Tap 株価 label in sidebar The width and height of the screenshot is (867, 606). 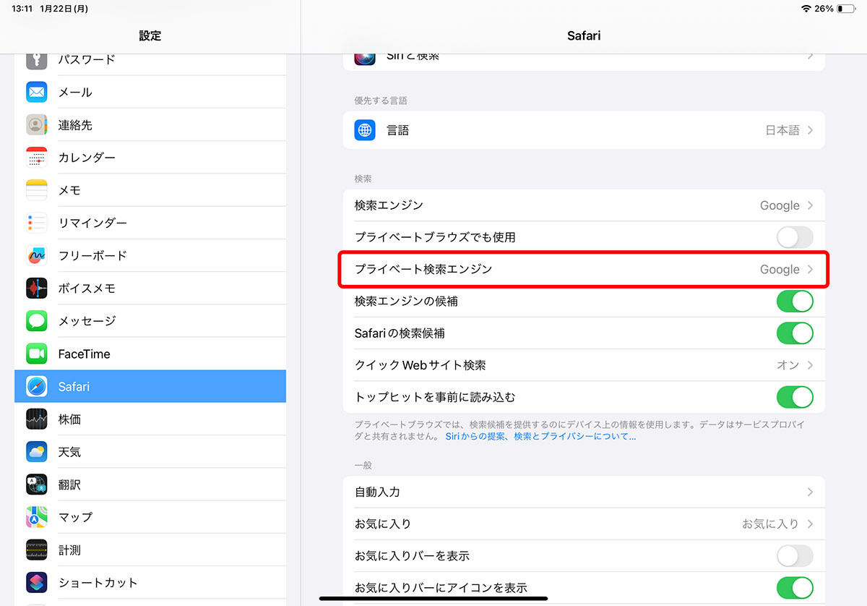pyautogui.click(x=69, y=419)
